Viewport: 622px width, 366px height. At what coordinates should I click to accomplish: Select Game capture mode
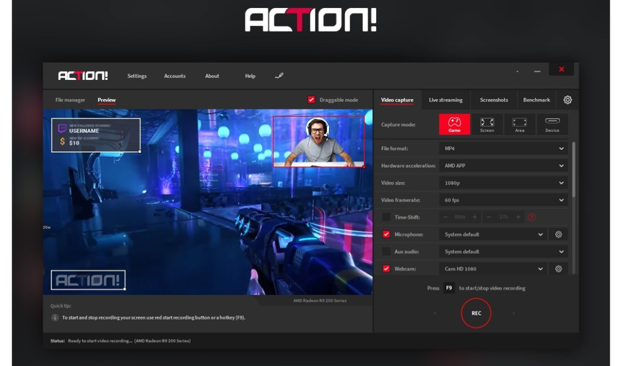[x=454, y=124]
